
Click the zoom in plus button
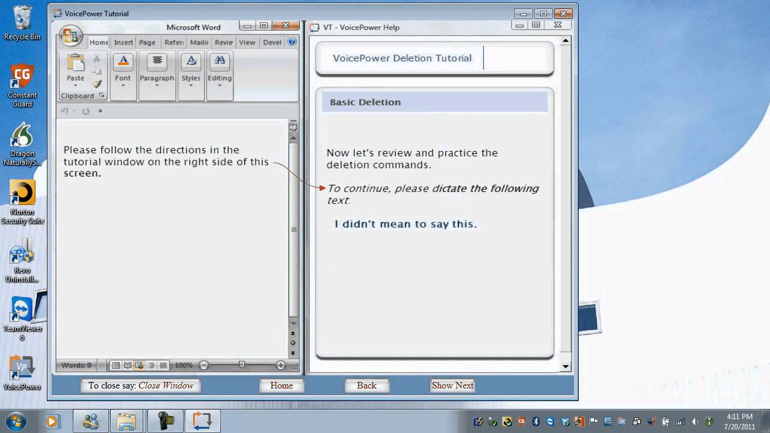tap(280, 365)
